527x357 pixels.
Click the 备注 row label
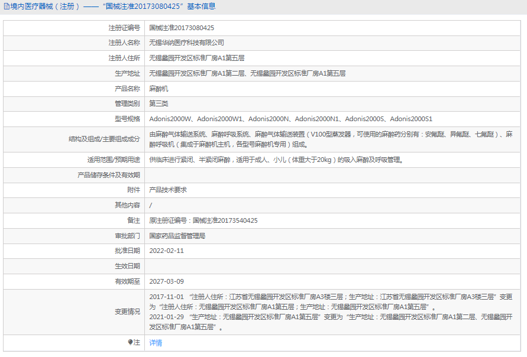click(x=134, y=220)
